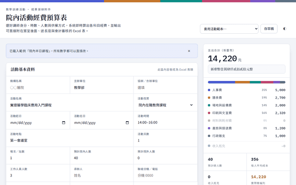
Task: Fill in the 承辦人 name field
Action: 102,175
